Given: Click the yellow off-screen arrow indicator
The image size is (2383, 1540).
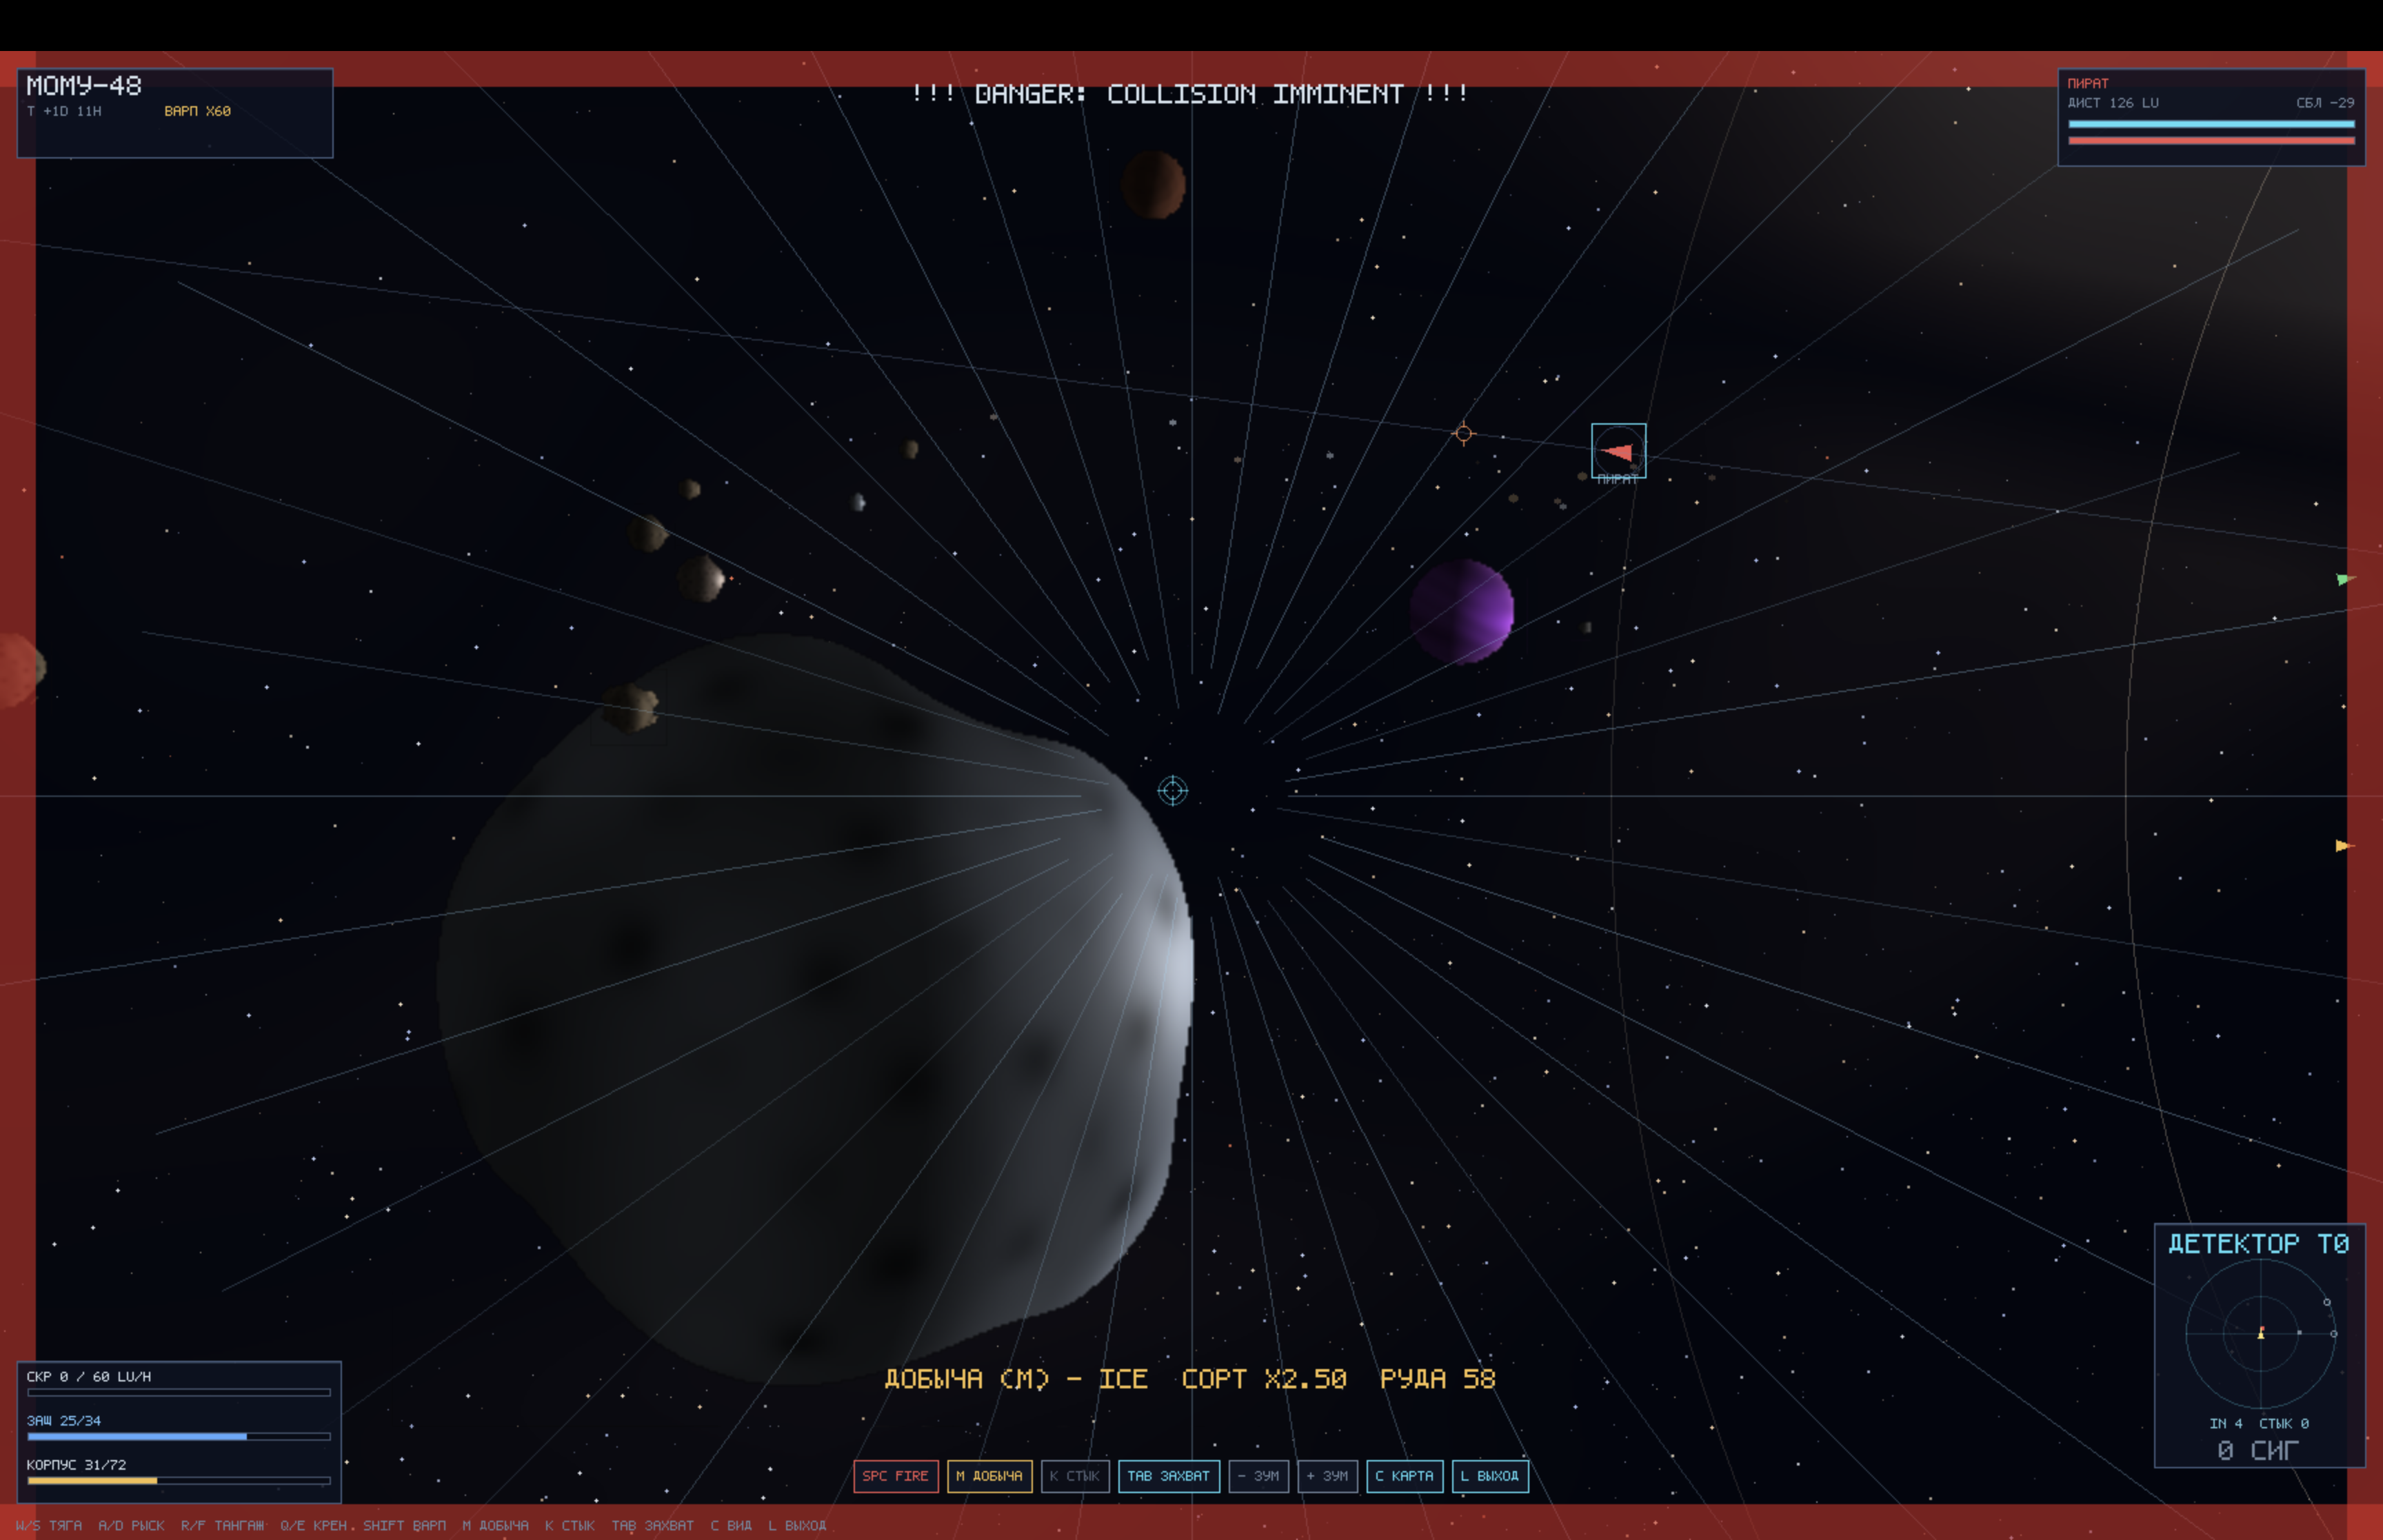Looking at the screenshot, I should [x=2344, y=846].
